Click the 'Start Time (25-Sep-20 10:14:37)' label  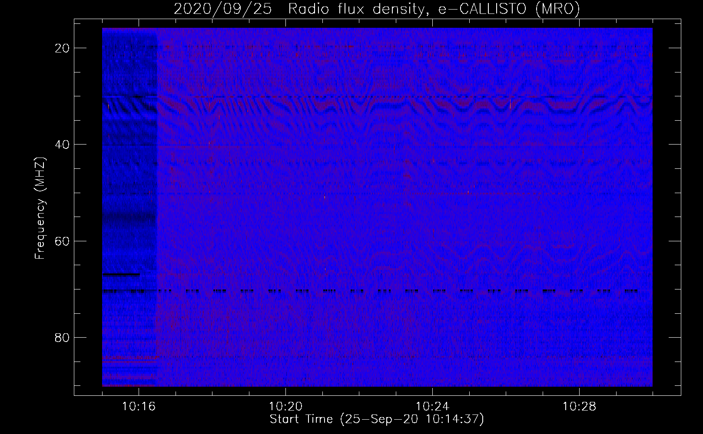pos(377,419)
